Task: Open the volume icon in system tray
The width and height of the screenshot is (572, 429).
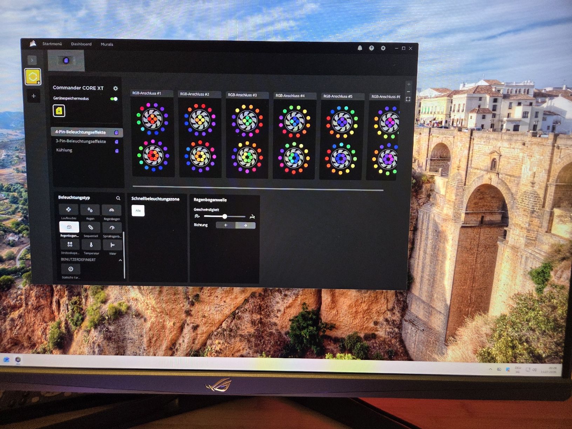Action: pyautogui.click(x=534, y=370)
